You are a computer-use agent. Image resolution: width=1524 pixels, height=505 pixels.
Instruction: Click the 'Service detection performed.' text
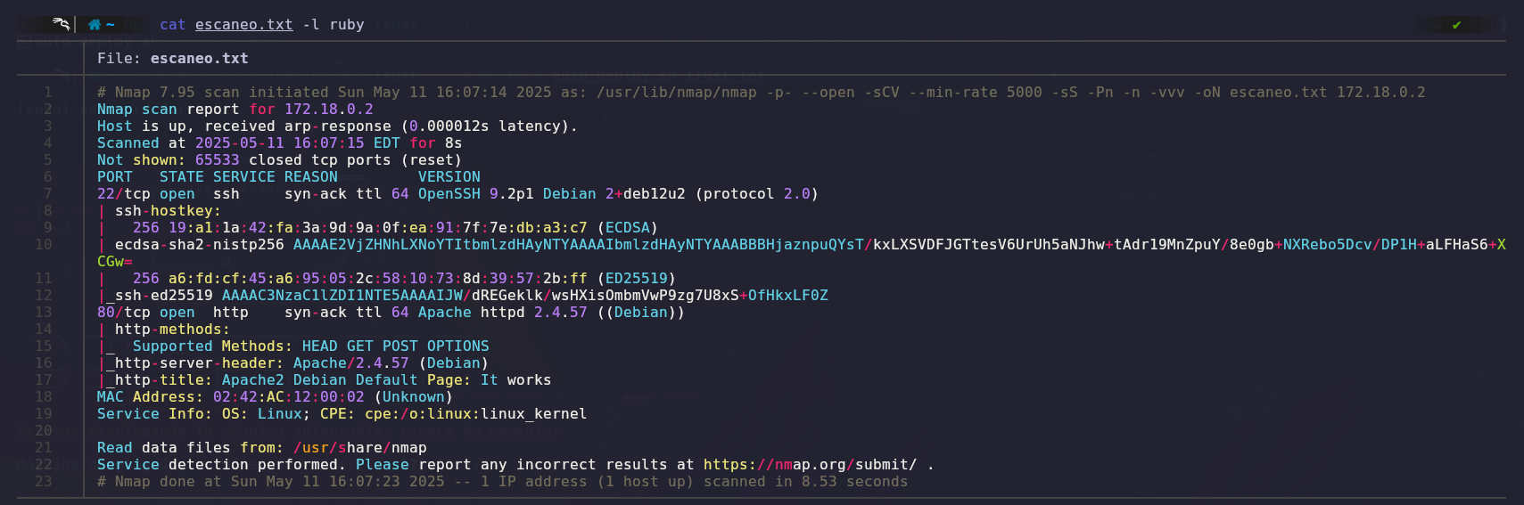(222, 465)
